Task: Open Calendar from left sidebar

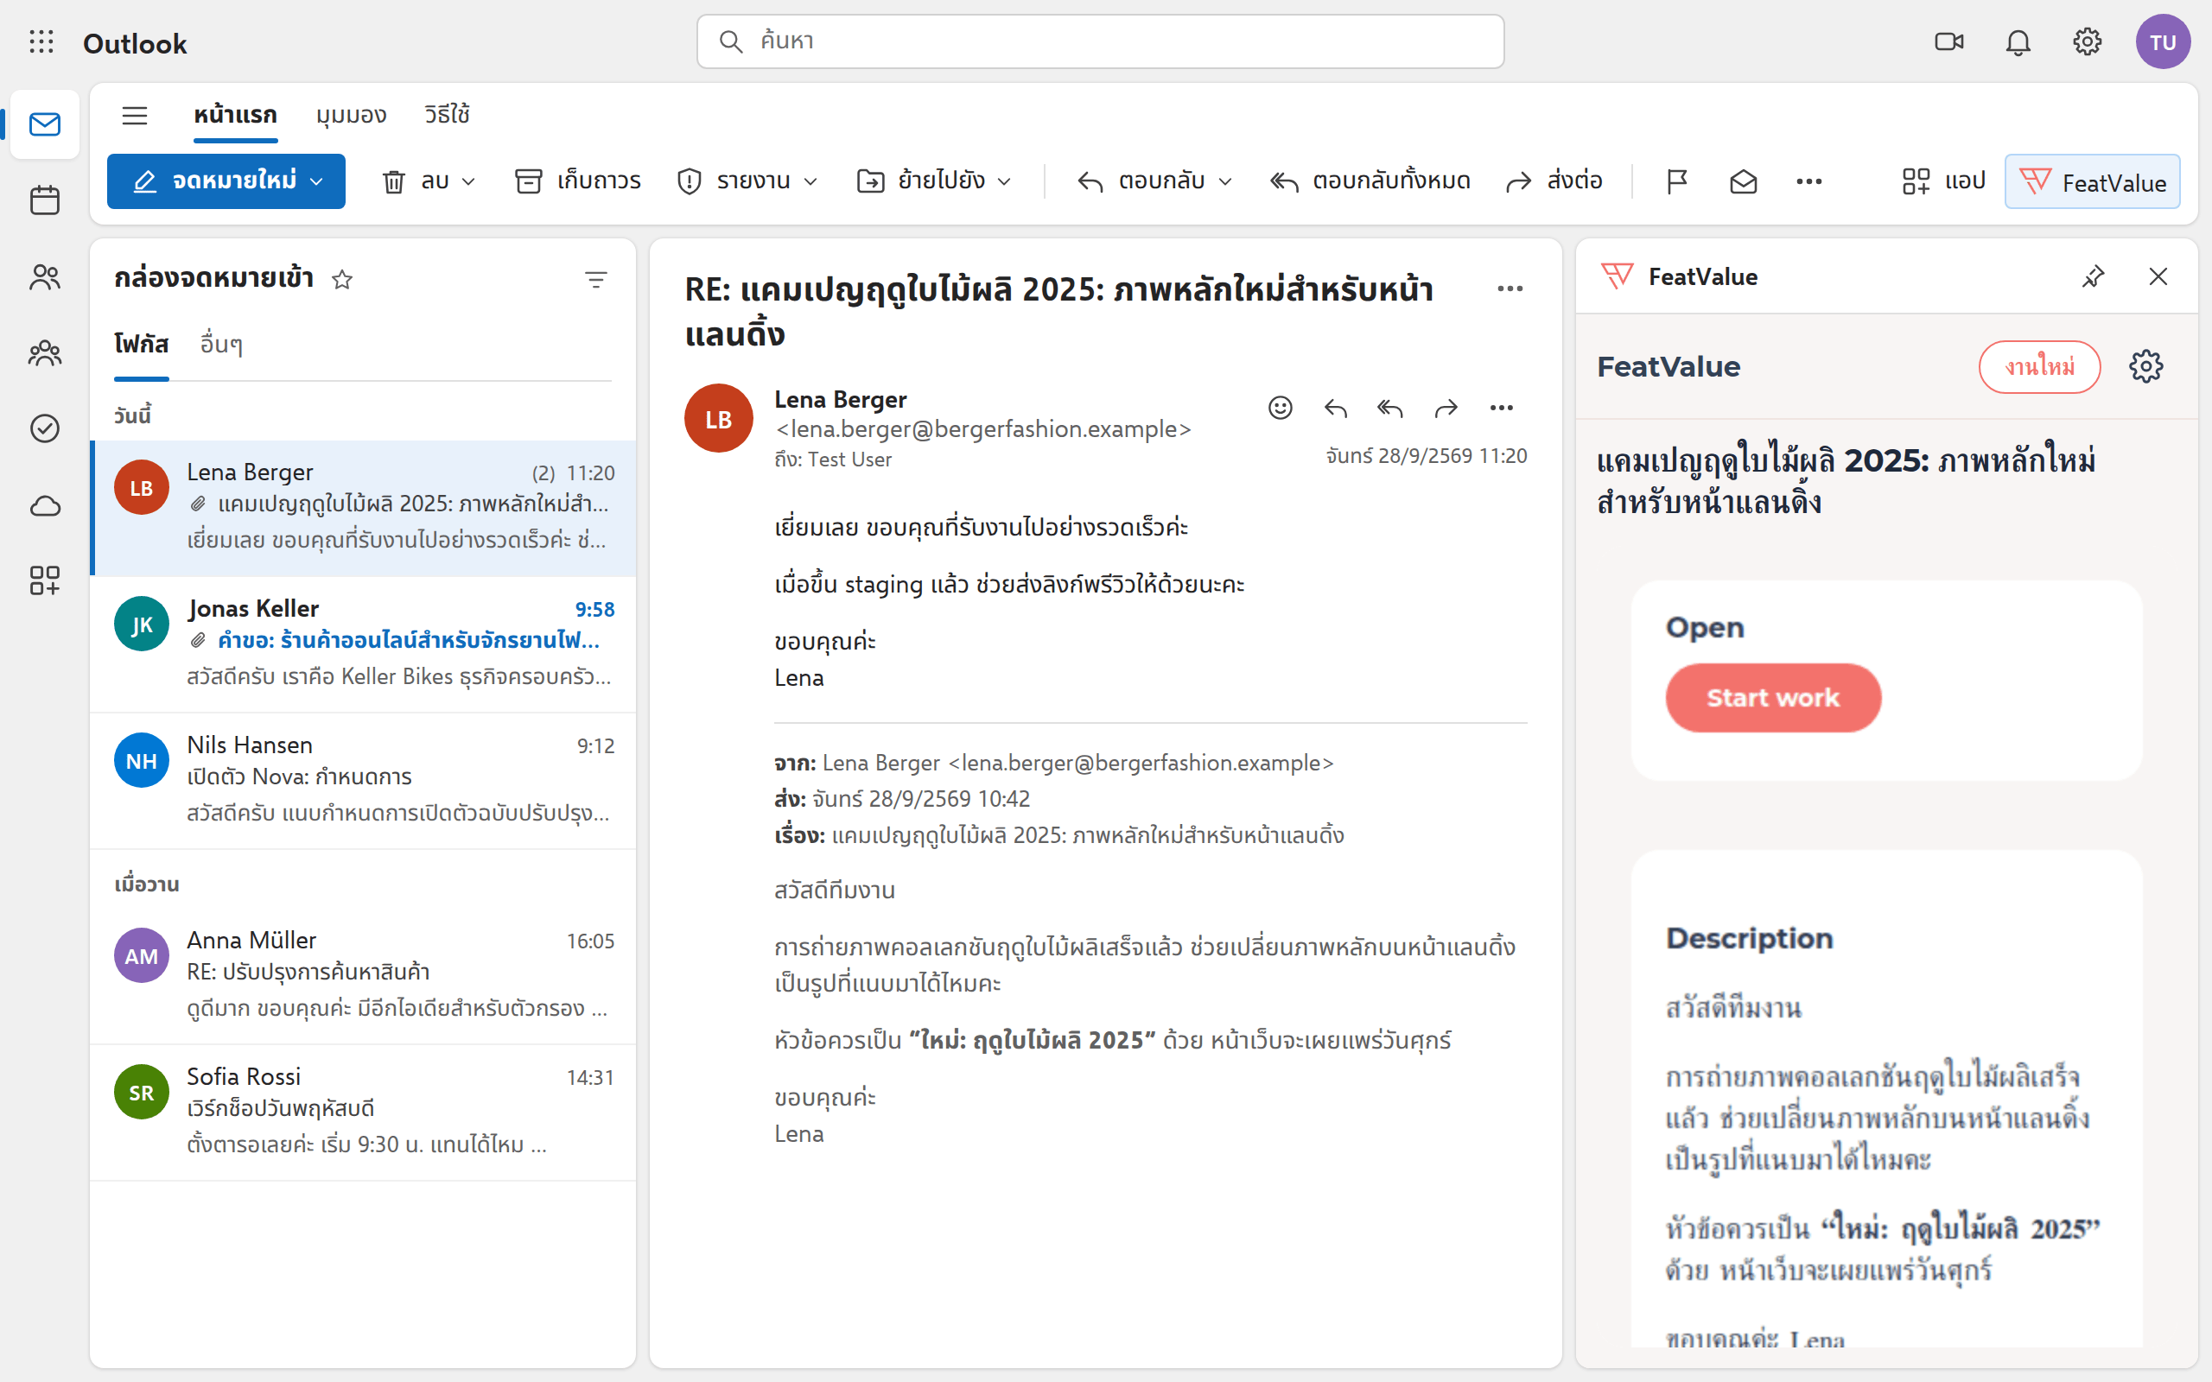Action: [x=44, y=200]
